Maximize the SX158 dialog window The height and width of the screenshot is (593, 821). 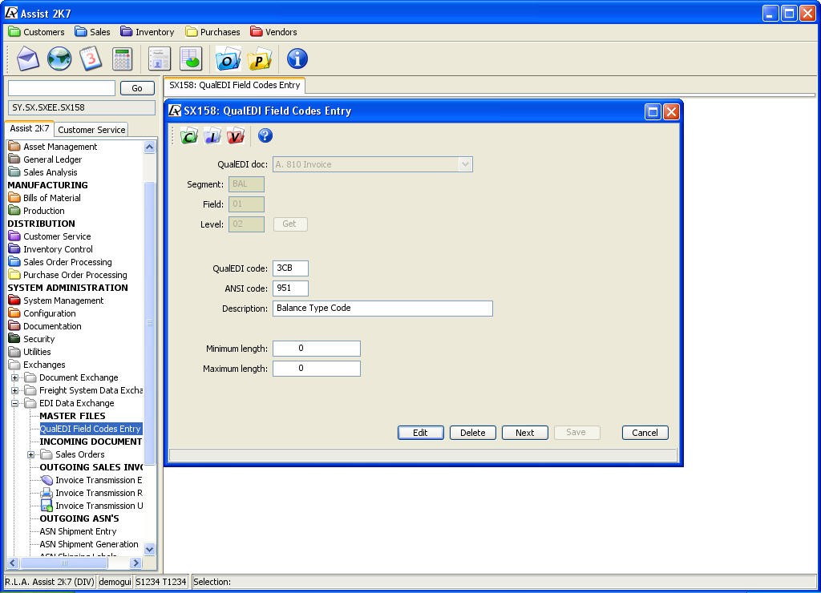coord(653,111)
